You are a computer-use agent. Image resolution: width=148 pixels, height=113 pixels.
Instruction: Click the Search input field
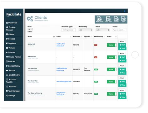(120, 30)
